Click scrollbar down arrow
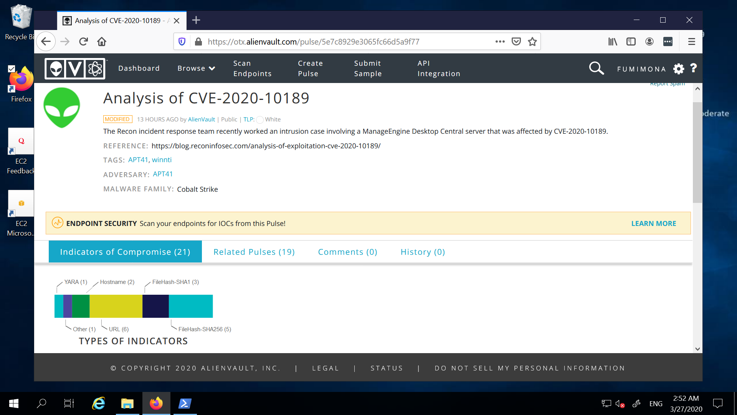The image size is (737, 415). tap(697, 349)
